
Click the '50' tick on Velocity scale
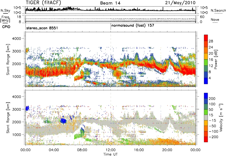tap(211, 110)
